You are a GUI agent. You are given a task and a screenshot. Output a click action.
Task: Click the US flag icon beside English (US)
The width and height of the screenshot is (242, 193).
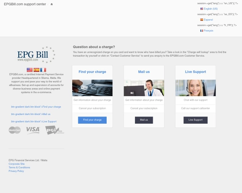202,9
